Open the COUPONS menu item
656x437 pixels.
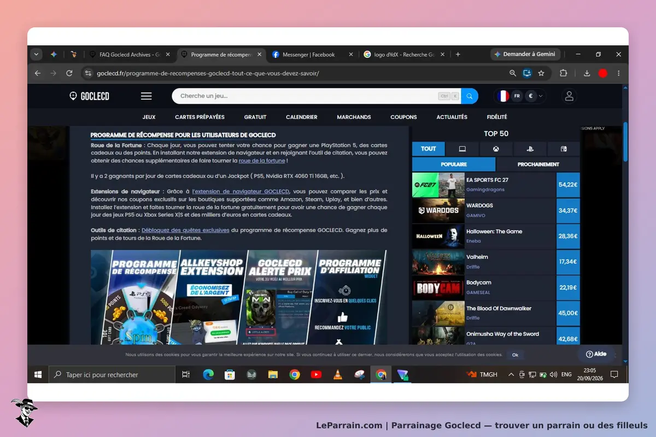coord(403,117)
